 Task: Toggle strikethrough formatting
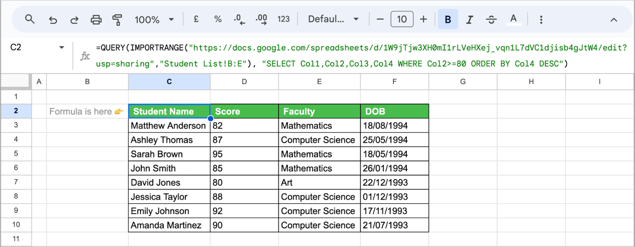click(491, 20)
